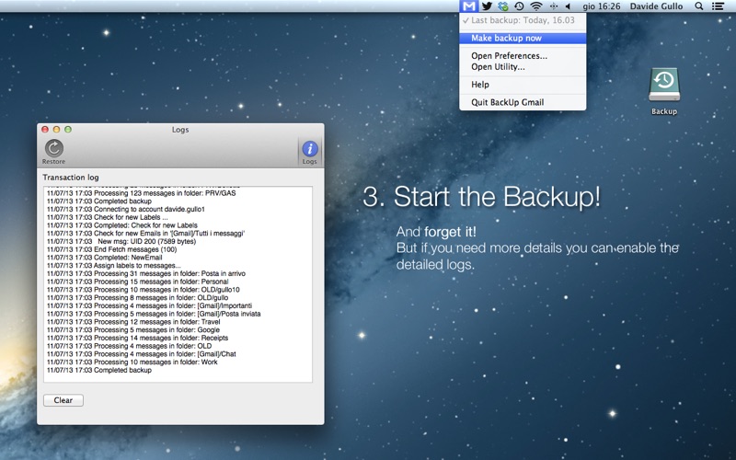Select Open Preferences... menu entry
Screen dimensions: 736x460
click(x=509, y=56)
